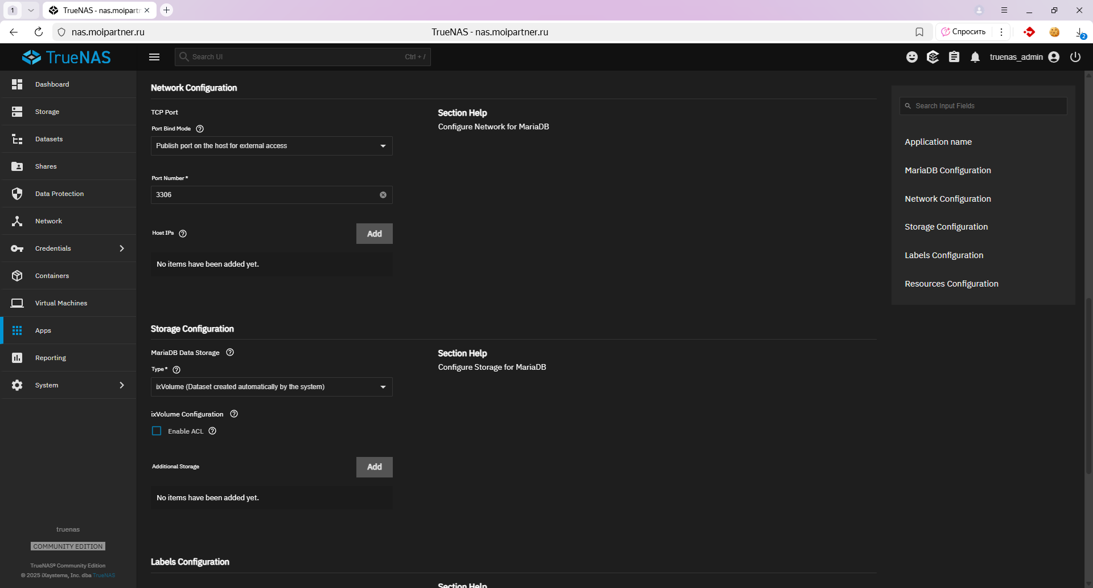Image resolution: width=1093 pixels, height=588 pixels.
Task: Add an Additional Storage item
Action: pyautogui.click(x=374, y=467)
